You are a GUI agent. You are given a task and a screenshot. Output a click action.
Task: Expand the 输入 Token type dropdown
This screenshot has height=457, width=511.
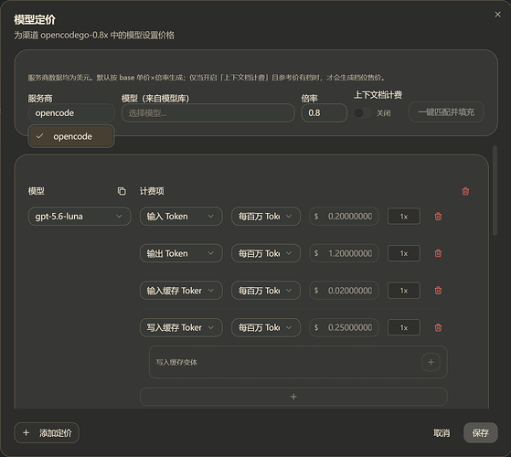coord(181,217)
